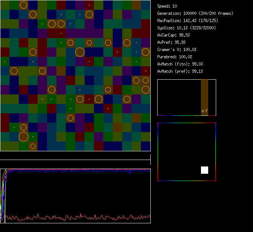Viewport: 253px width, 232px height.
Task: Select the Cramer's V readout
Action: coord(177,50)
